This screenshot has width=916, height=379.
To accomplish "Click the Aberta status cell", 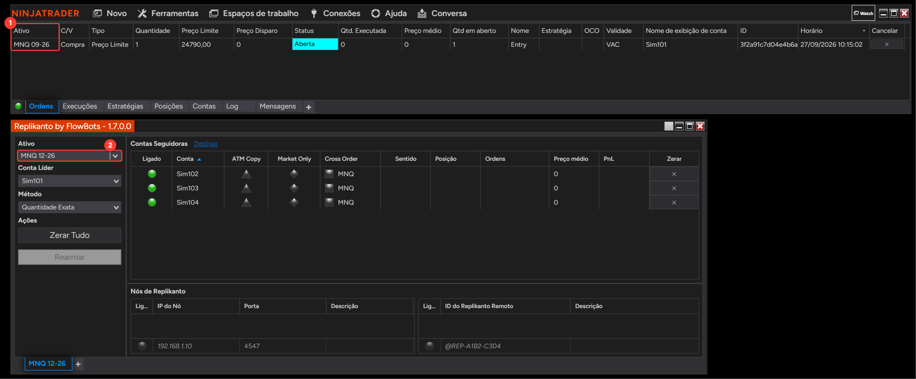I will 315,44.
